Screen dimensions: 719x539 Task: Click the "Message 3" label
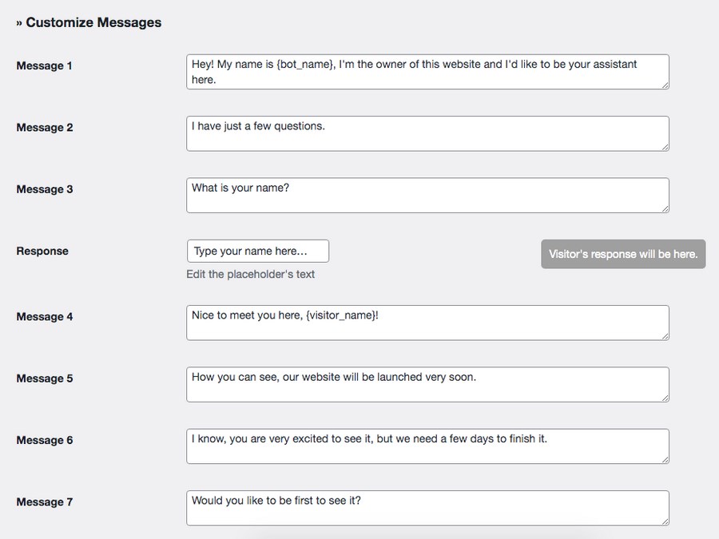pyautogui.click(x=45, y=189)
